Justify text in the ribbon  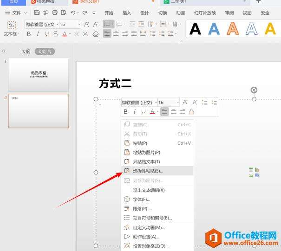[134, 33]
